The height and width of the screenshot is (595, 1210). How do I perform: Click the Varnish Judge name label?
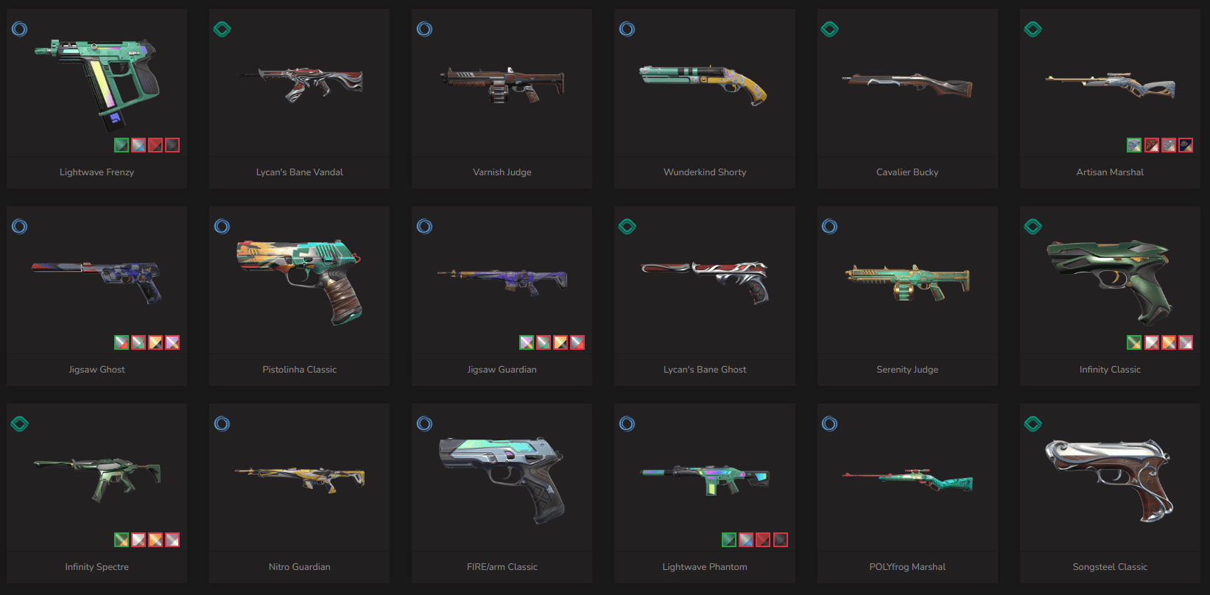502,172
